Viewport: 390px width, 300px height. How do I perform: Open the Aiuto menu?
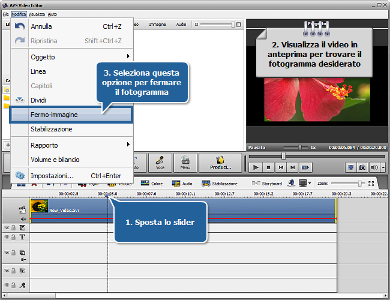tap(52, 14)
